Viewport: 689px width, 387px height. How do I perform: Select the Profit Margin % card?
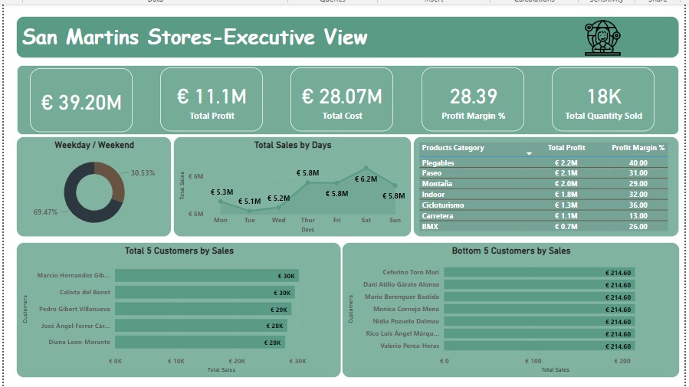tap(473, 100)
